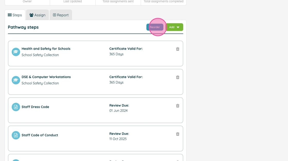
Task: Select the Steps tab
Action: pos(15,15)
